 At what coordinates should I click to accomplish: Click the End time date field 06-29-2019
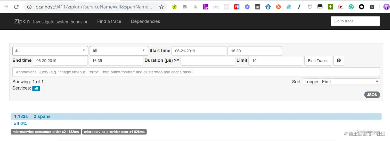tap(60, 61)
